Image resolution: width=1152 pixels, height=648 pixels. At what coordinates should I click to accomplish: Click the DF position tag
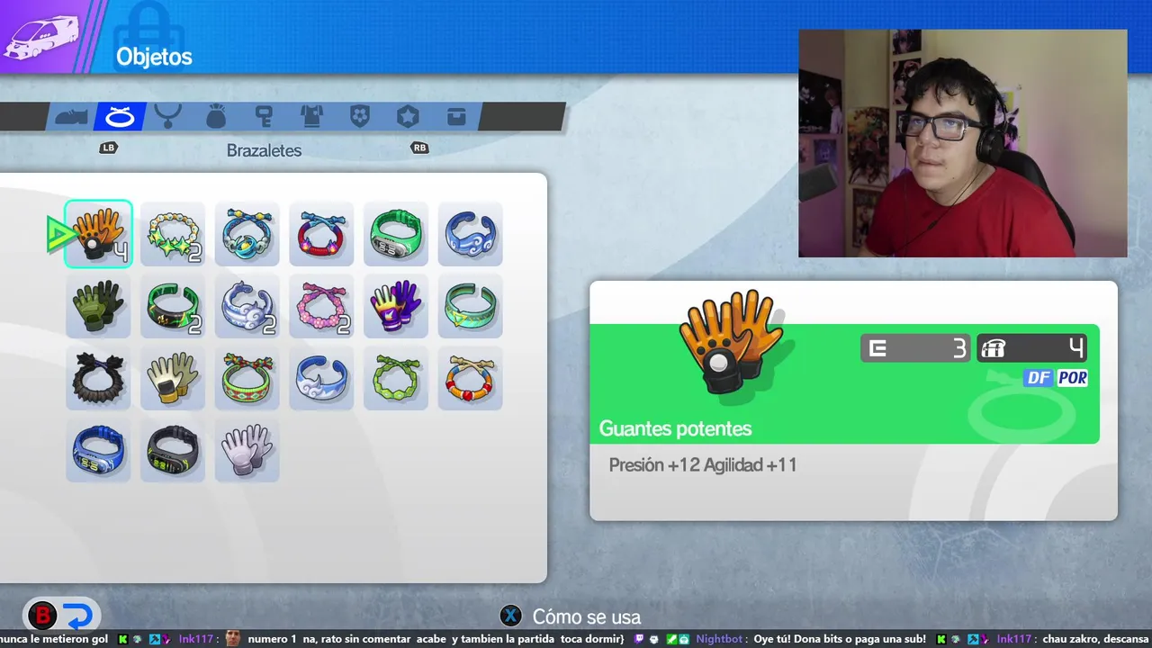coord(1038,378)
